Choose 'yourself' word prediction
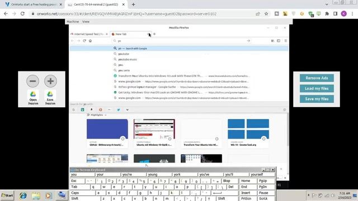This screenshot has width=358, height=201. [262, 175]
